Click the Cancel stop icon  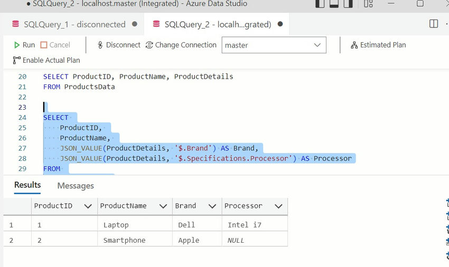[x=43, y=45]
